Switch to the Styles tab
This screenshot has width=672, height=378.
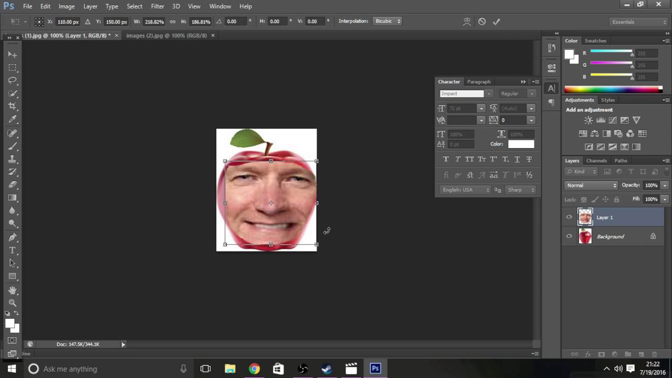608,100
